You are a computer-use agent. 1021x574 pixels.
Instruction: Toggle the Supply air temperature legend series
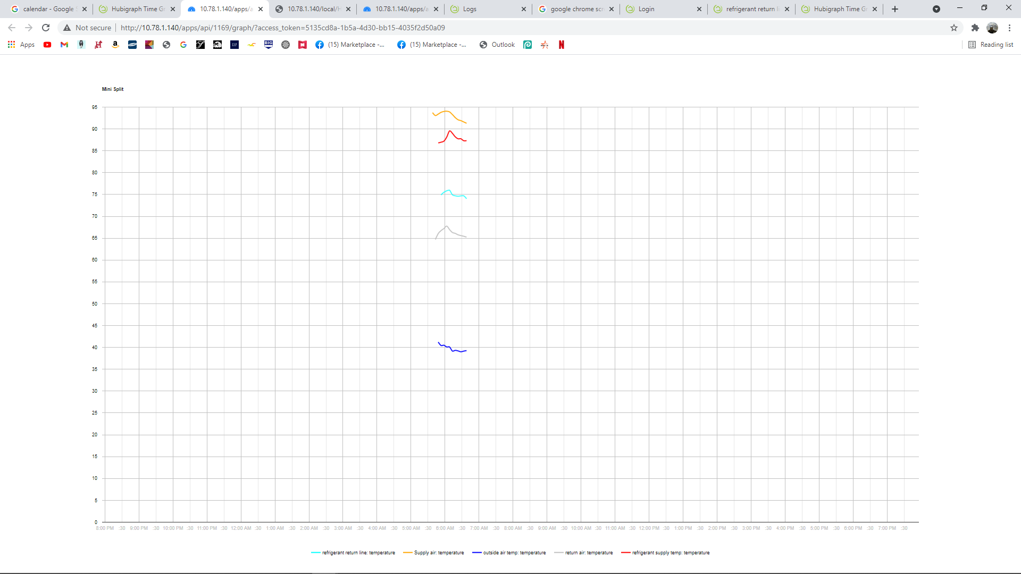439,553
